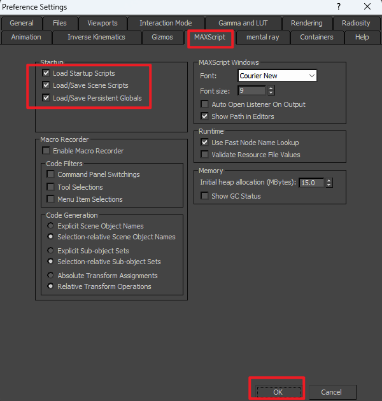Switch to the Animation tab
382x401 pixels.
[x=26, y=38]
